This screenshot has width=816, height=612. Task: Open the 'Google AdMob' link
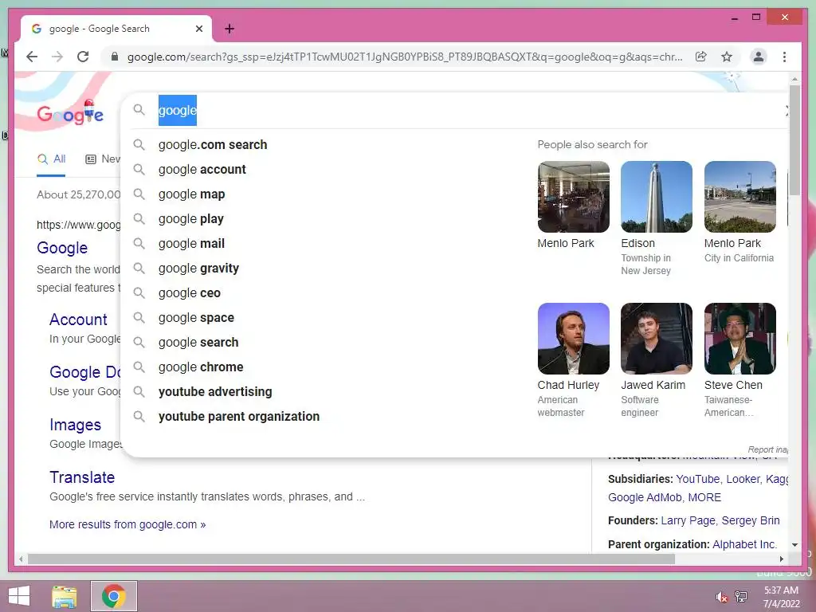pyautogui.click(x=644, y=497)
